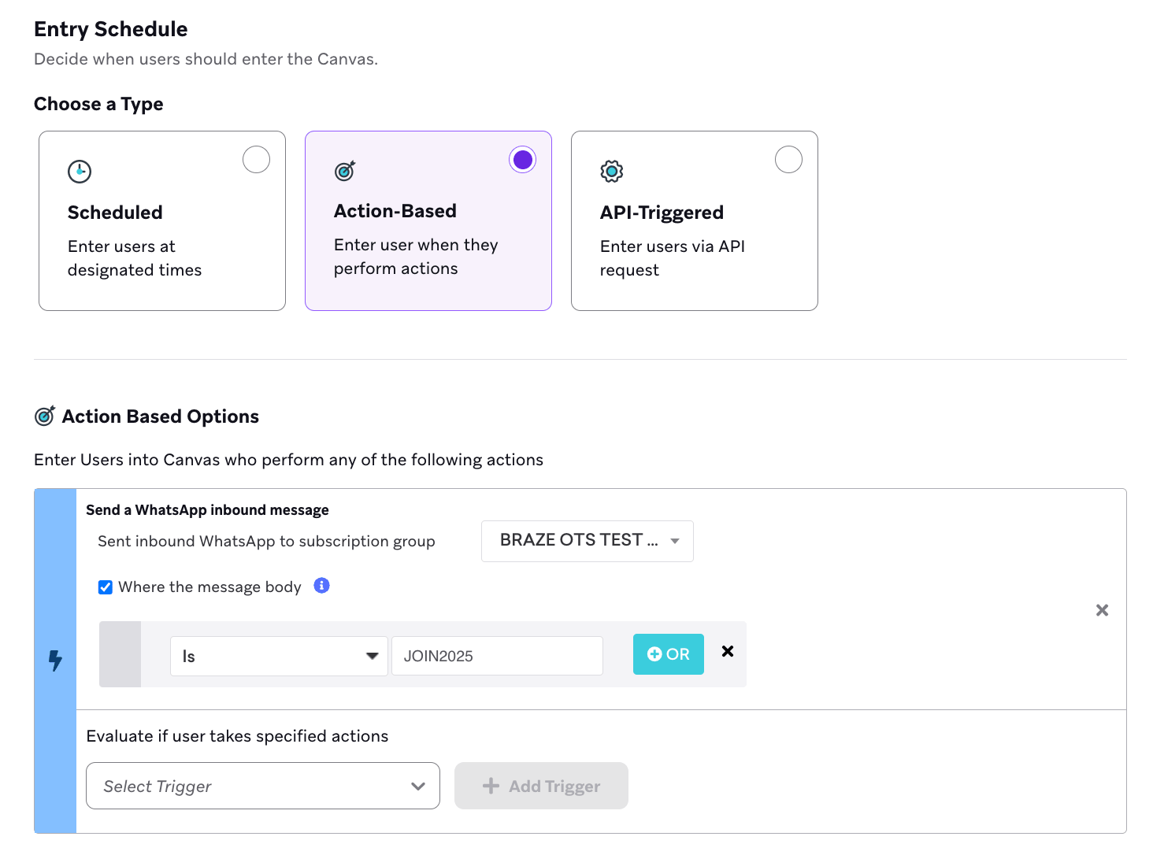Open the Is comparison dropdown
Screen dimensions: 1153x855
[x=279, y=656]
